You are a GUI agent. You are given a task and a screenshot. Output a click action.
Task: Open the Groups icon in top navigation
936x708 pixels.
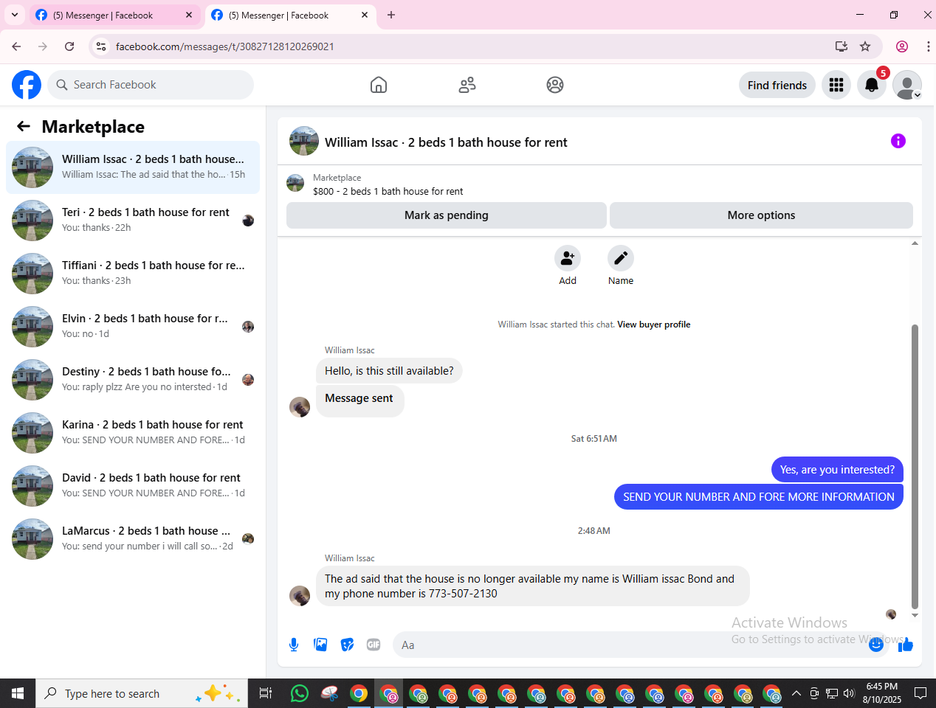[x=555, y=85]
